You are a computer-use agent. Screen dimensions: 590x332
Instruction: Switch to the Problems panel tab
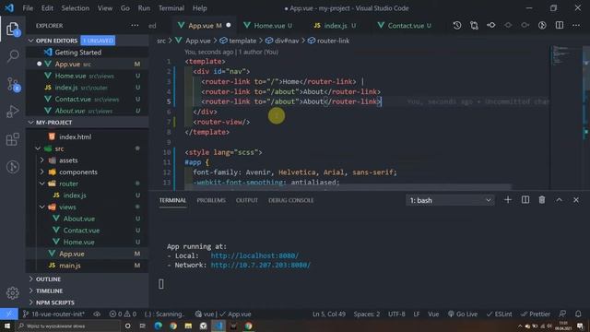(x=211, y=200)
